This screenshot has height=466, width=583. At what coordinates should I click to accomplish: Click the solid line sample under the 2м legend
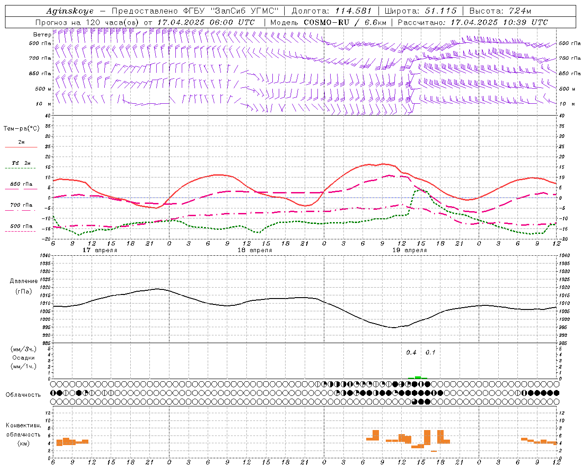[x=21, y=147]
